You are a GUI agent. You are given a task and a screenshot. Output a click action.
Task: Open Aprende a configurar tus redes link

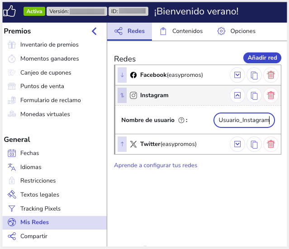click(156, 165)
